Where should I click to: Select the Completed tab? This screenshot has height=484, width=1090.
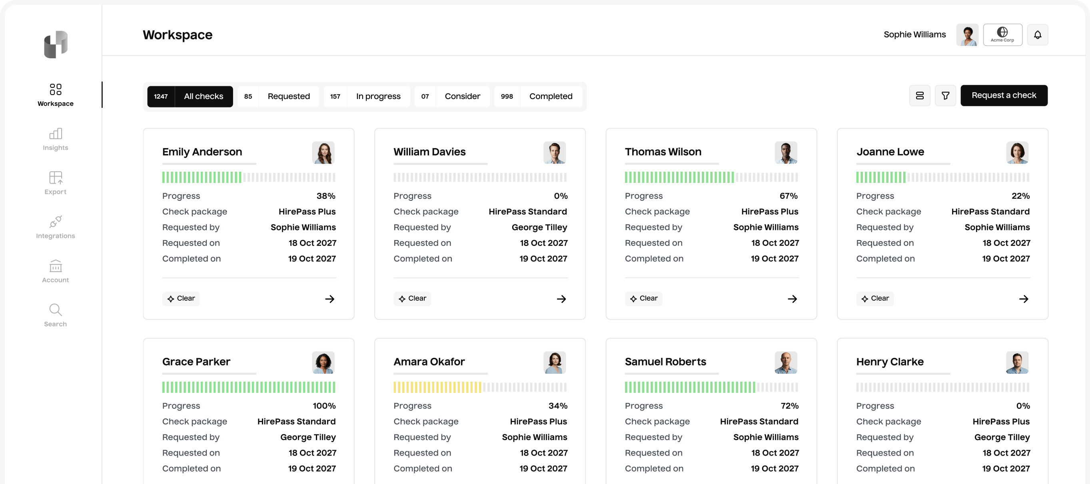pos(538,96)
